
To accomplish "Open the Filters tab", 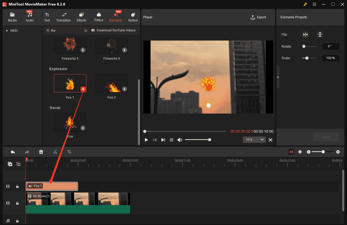I will 99,17.
